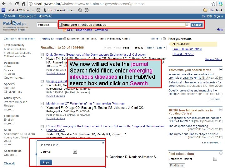Click the browser back arrow
The width and height of the screenshot is (225, 168).
4,4
